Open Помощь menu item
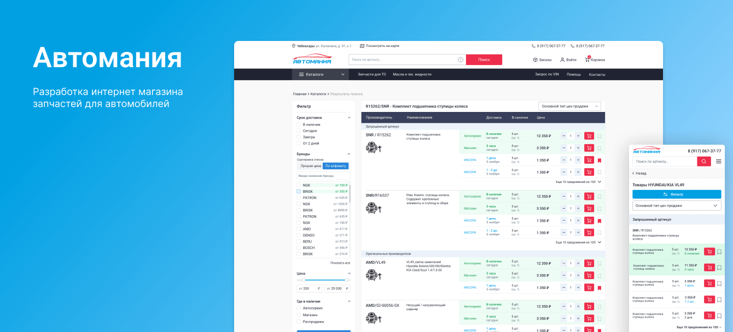The height and width of the screenshot is (332, 733). click(x=574, y=74)
